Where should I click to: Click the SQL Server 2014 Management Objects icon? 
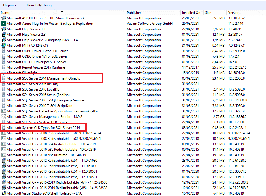click(x=3, y=78)
